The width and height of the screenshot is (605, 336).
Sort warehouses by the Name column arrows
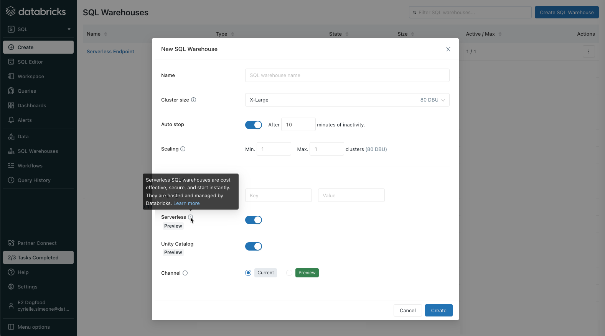pos(106,34)
